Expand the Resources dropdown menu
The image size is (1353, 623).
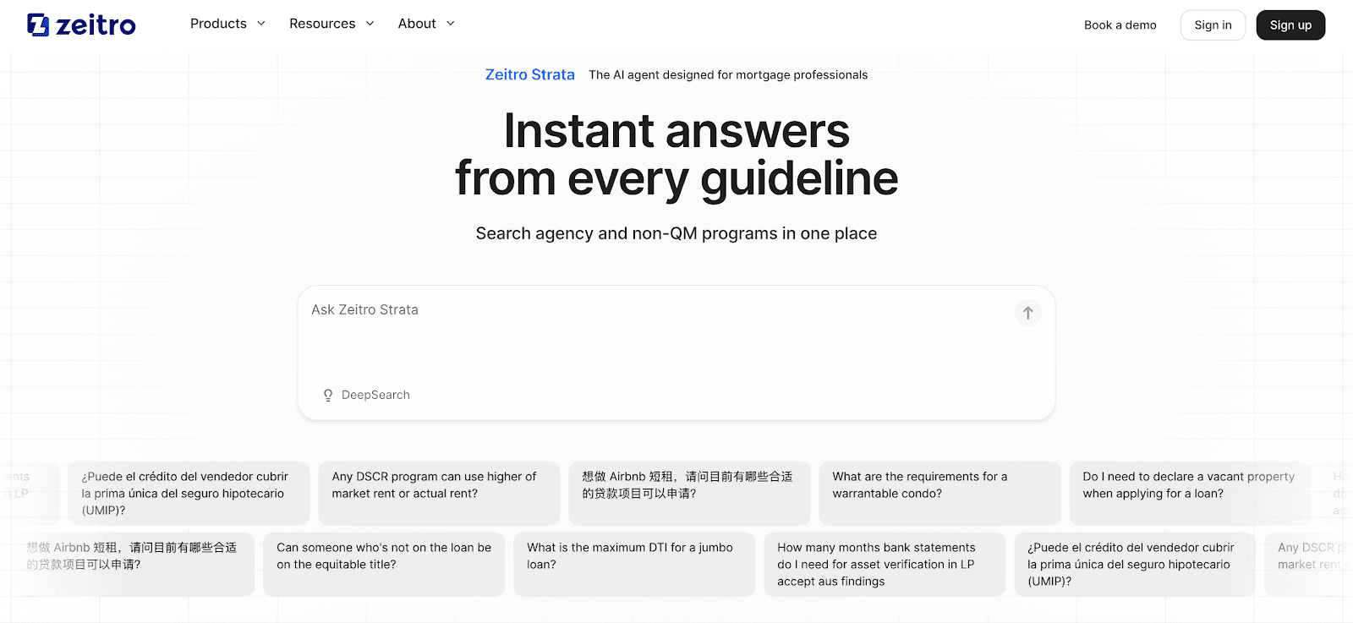331,24
